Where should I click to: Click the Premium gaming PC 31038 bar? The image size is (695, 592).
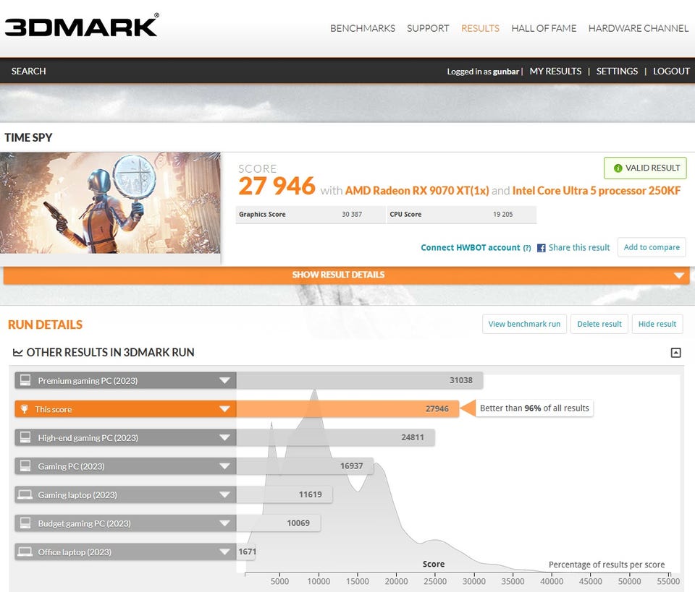click(x=360, y=380)
